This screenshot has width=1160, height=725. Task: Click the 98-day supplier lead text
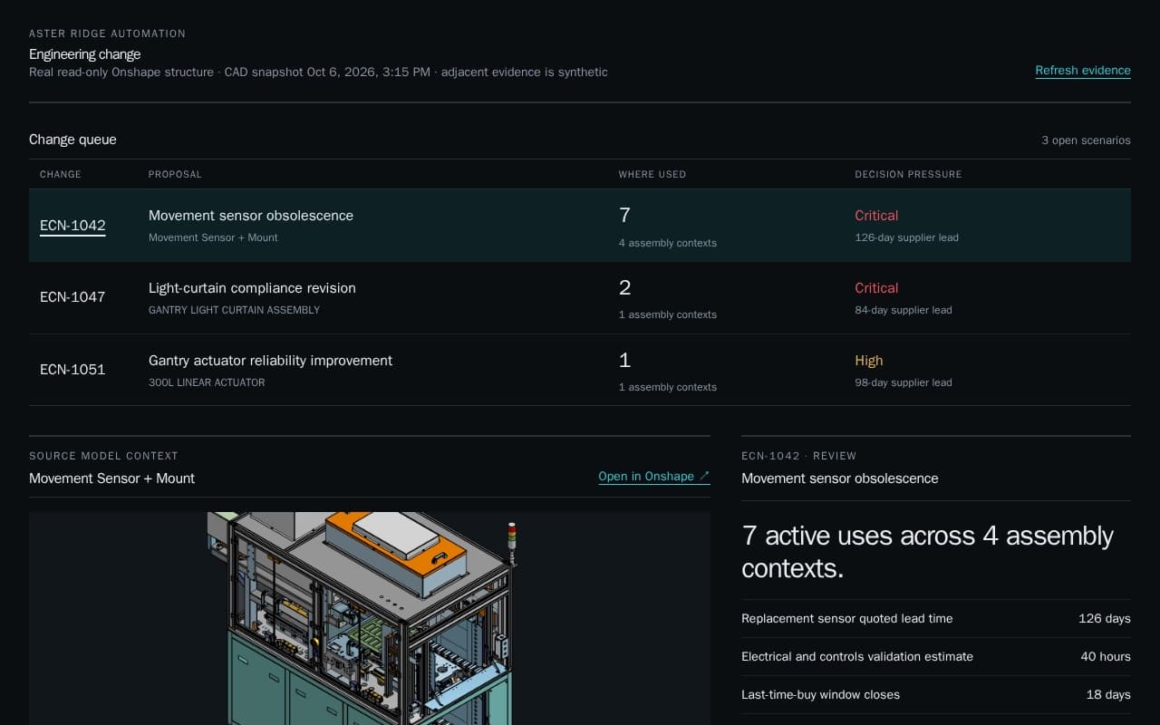pos(904,382)
